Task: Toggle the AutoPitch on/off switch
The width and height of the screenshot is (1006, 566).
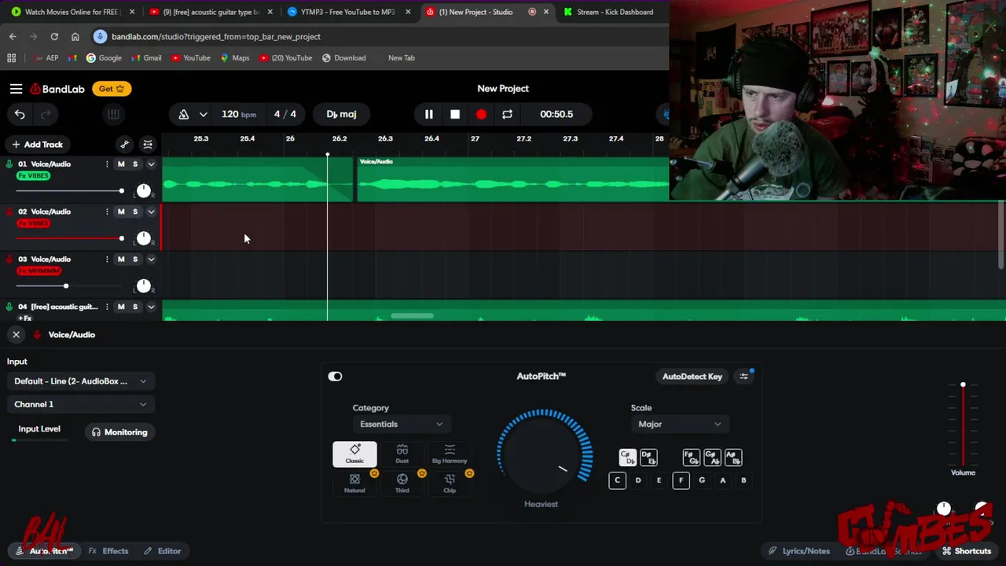Action: [335, 377]
